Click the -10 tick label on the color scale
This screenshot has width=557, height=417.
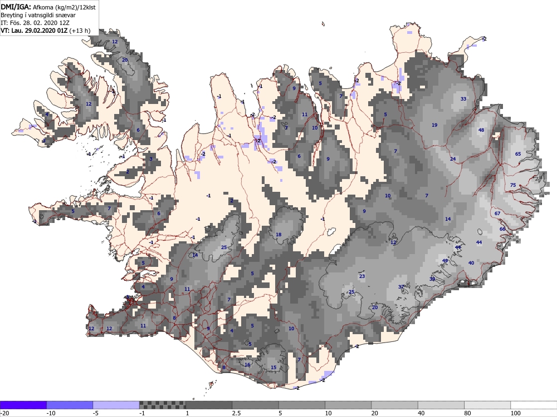51,413
